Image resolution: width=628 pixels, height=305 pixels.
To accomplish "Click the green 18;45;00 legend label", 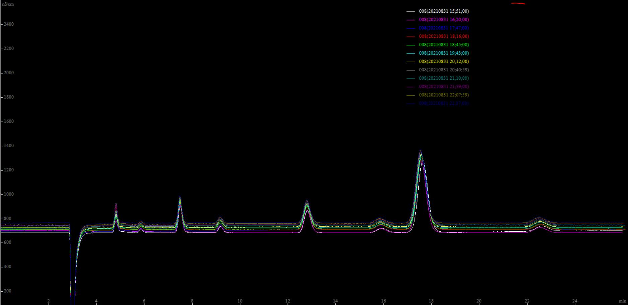I will [x=443, y=45].
